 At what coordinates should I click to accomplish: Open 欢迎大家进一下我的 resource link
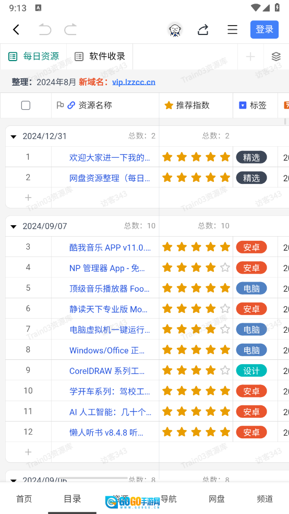click(x=110, y=157)
